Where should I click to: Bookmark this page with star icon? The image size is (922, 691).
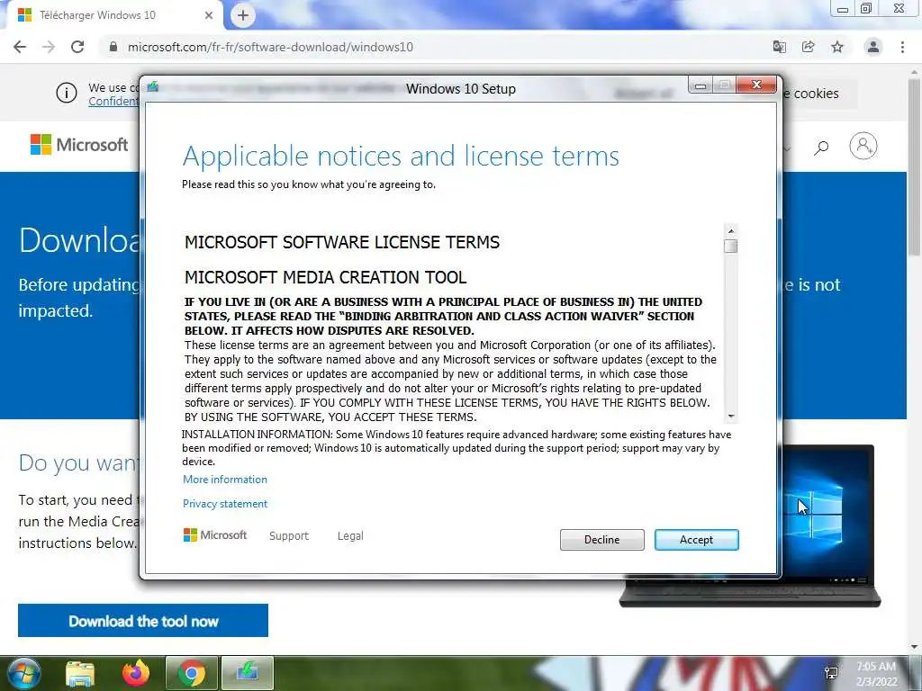(x=837, y=47)
